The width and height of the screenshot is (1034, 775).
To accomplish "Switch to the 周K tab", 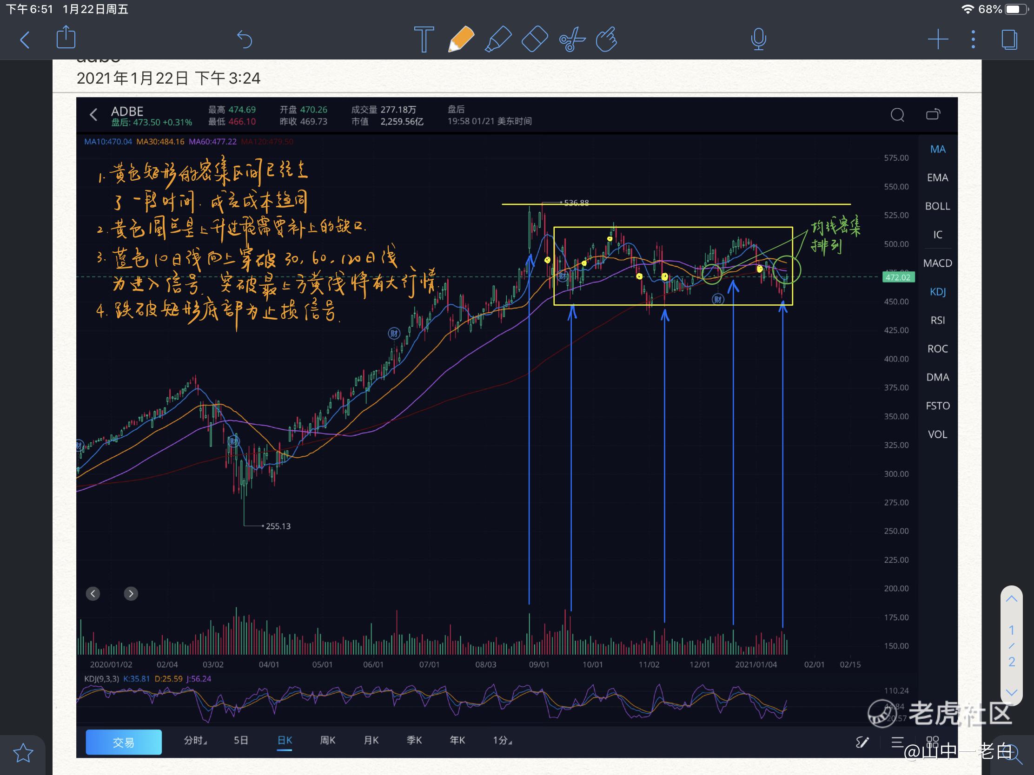I will [x=327, y=741].
